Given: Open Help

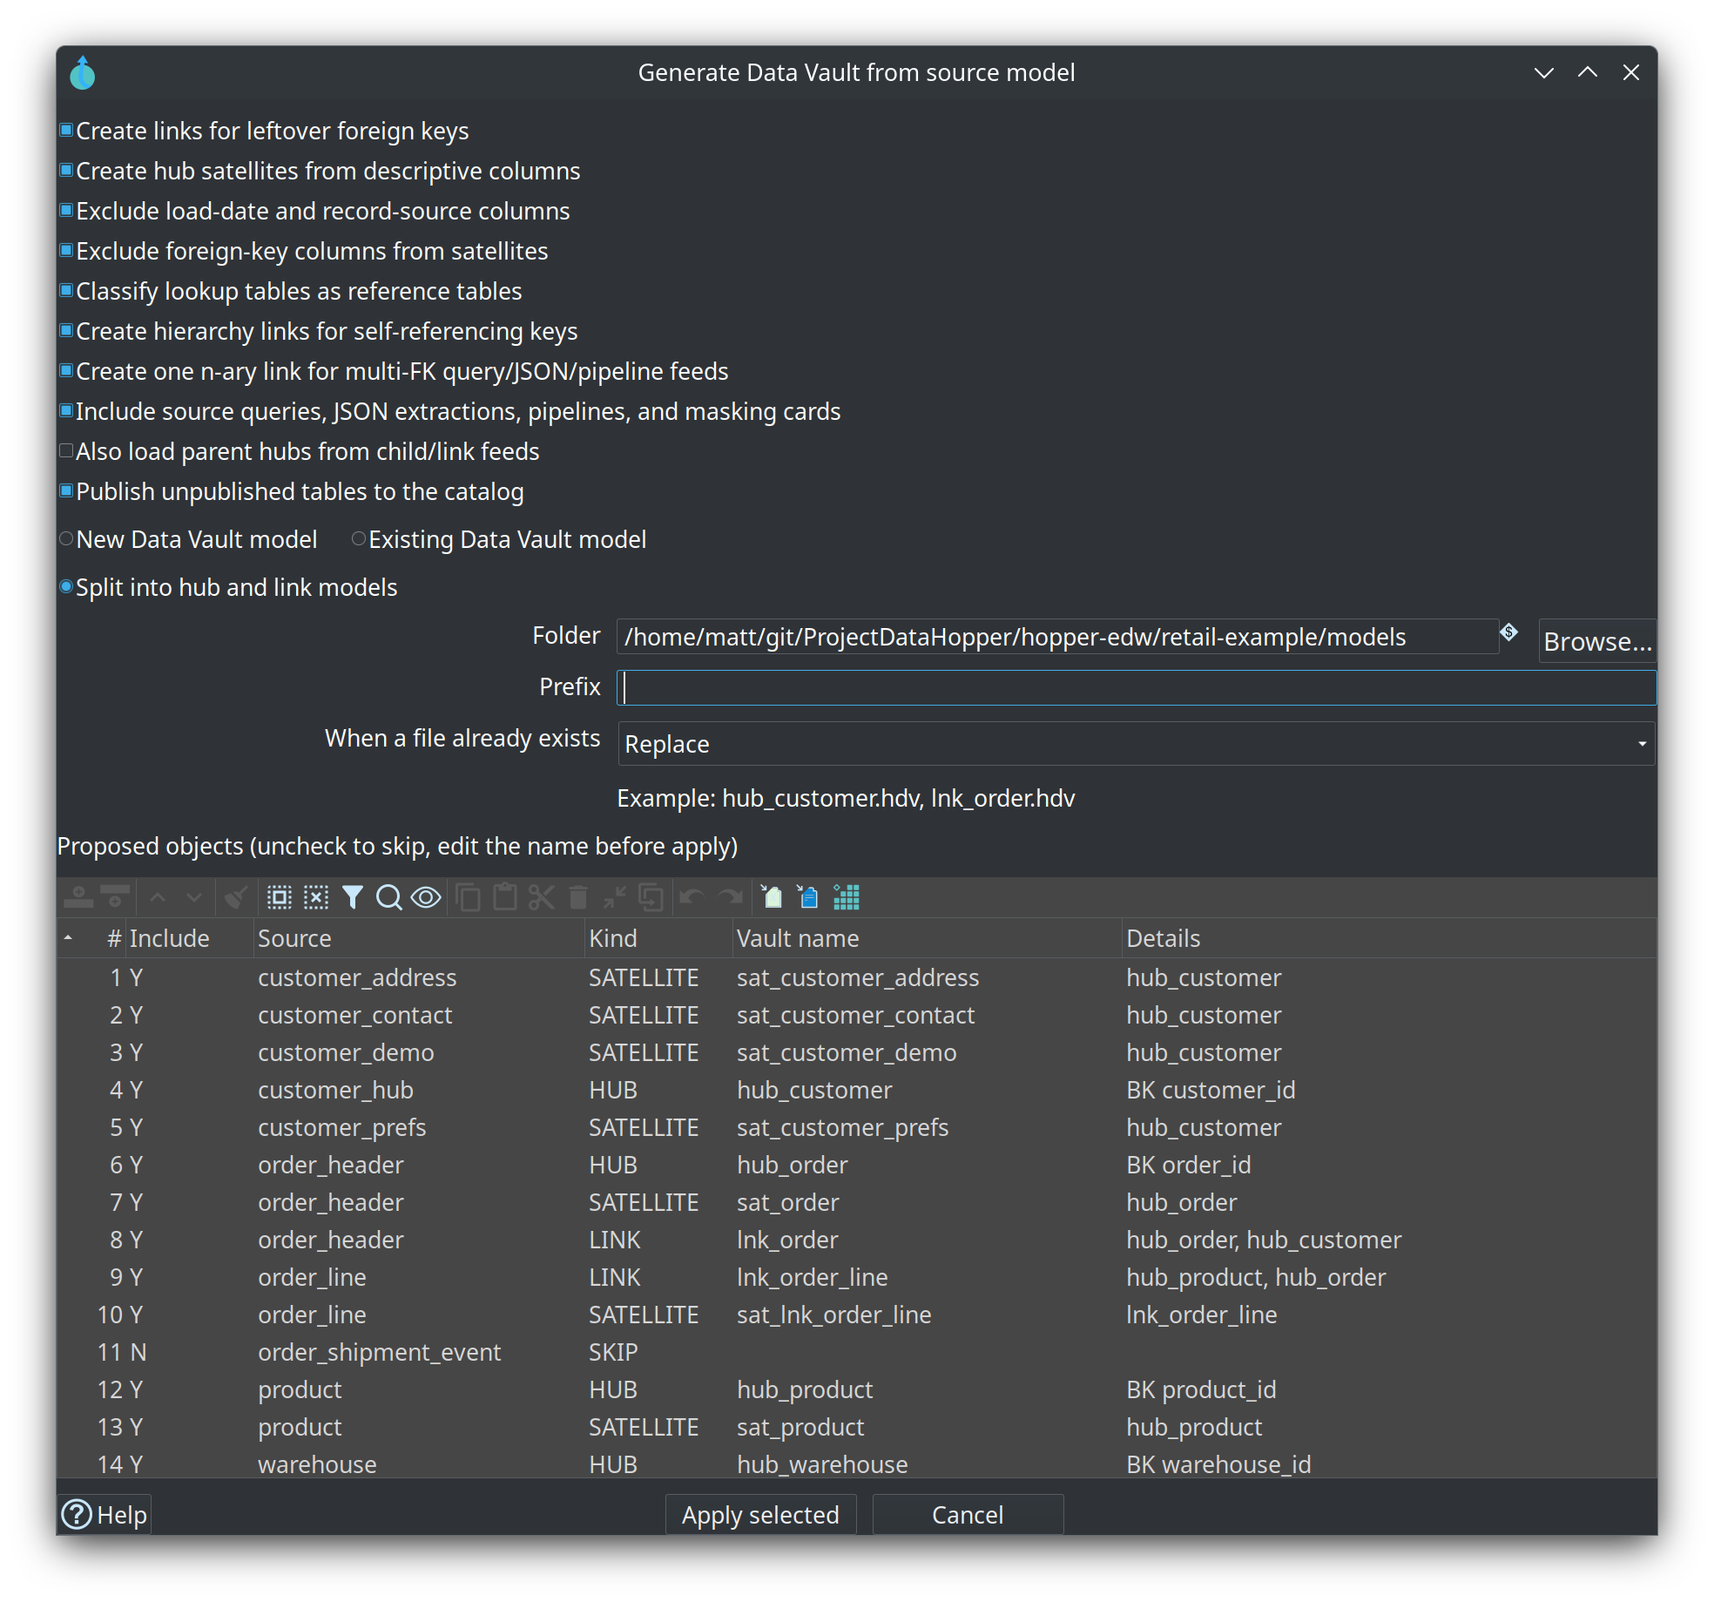Looking at the screenshot, I should tap(105, 1515).
